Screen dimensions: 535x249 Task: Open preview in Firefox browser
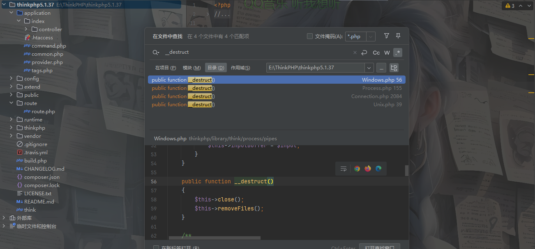coord(368,169)
